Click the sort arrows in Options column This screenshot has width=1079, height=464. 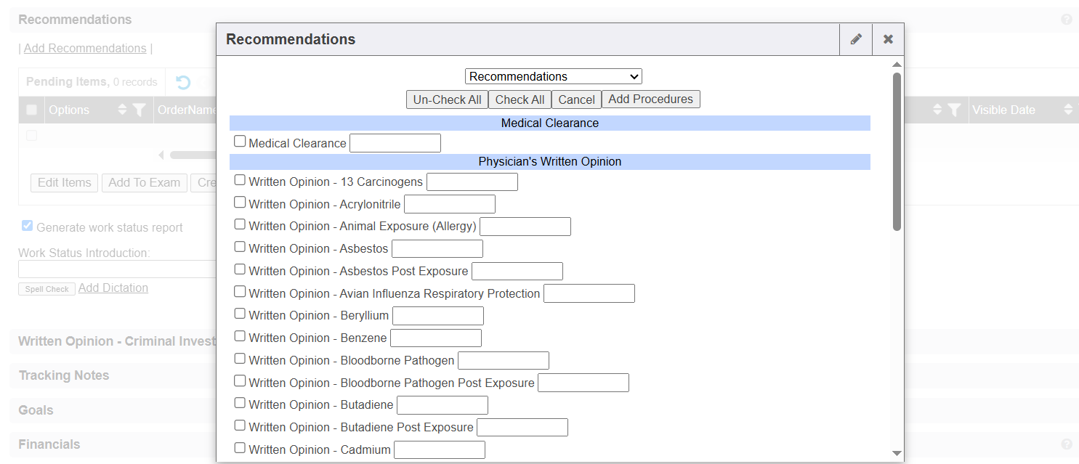(x=122, y=110)
